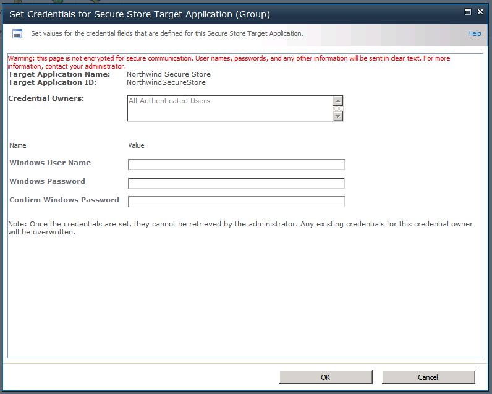
Task: Click the 'Target Application Name:' label
Action: point(59,74)
